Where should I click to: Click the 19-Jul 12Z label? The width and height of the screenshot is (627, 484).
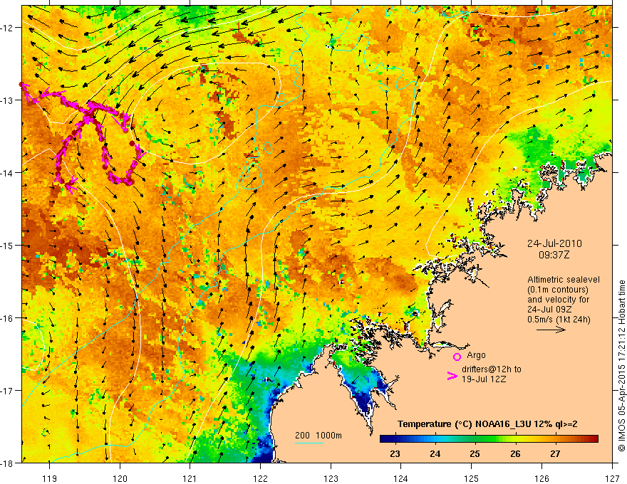(484, 379)
